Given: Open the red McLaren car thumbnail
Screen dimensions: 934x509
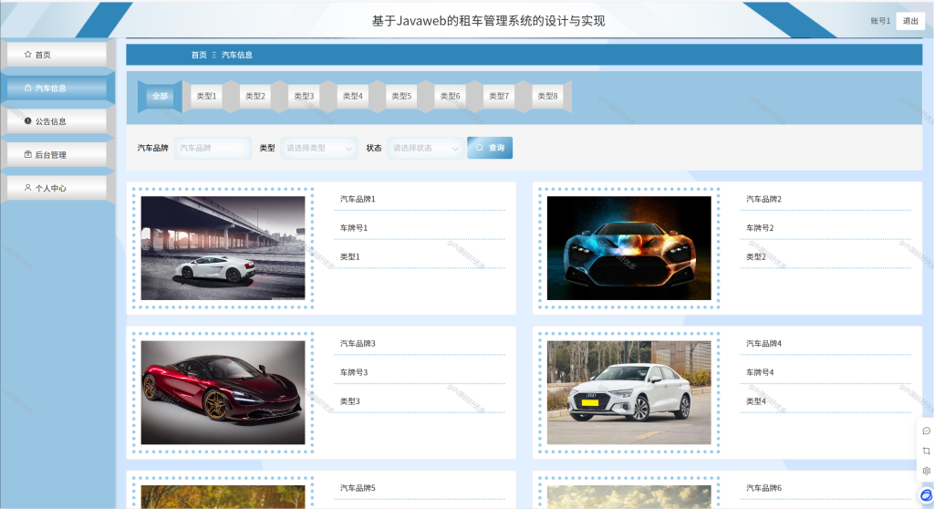Looking at the screenshot, I should coord(223,392).
